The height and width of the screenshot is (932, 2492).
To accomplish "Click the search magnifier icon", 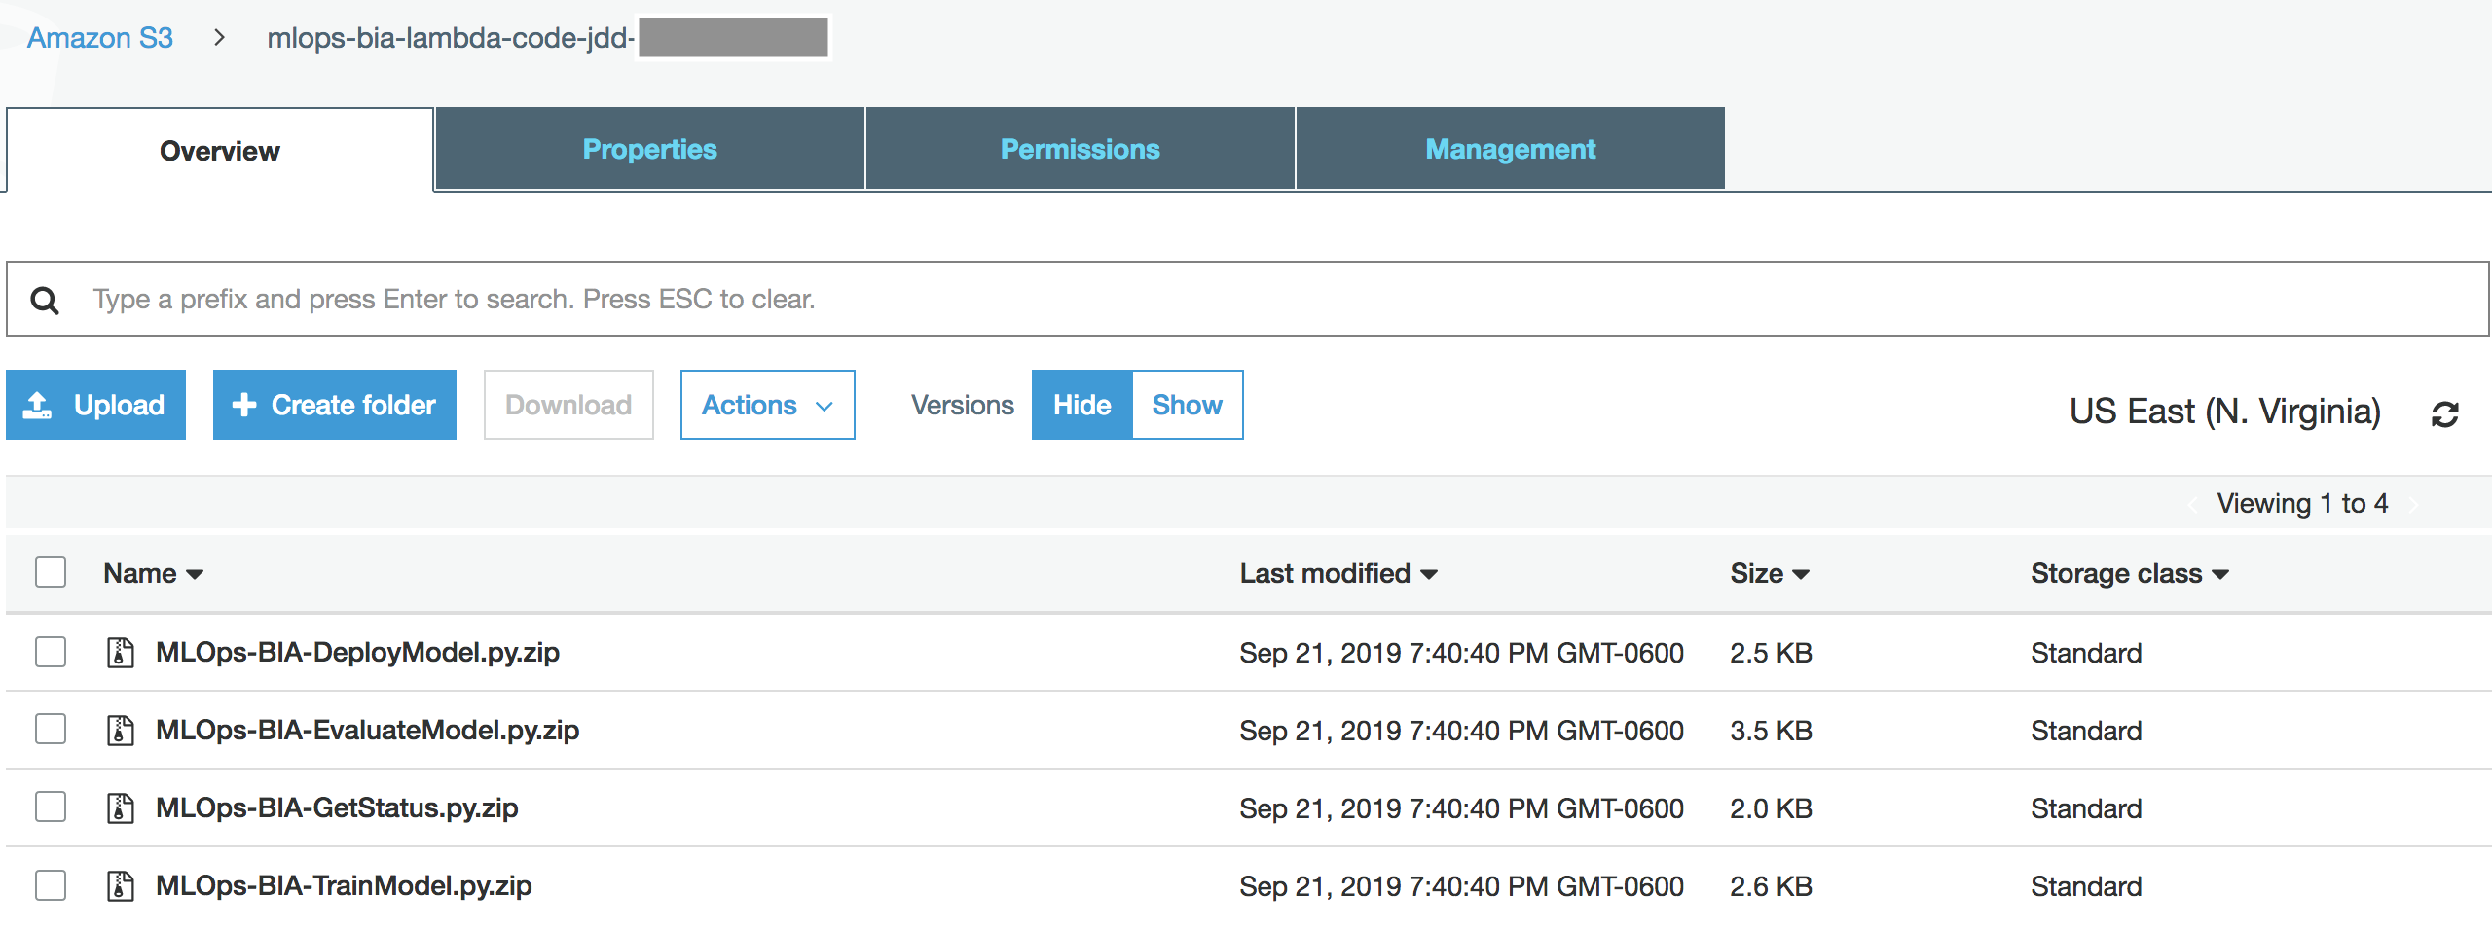I will (45, 300).
